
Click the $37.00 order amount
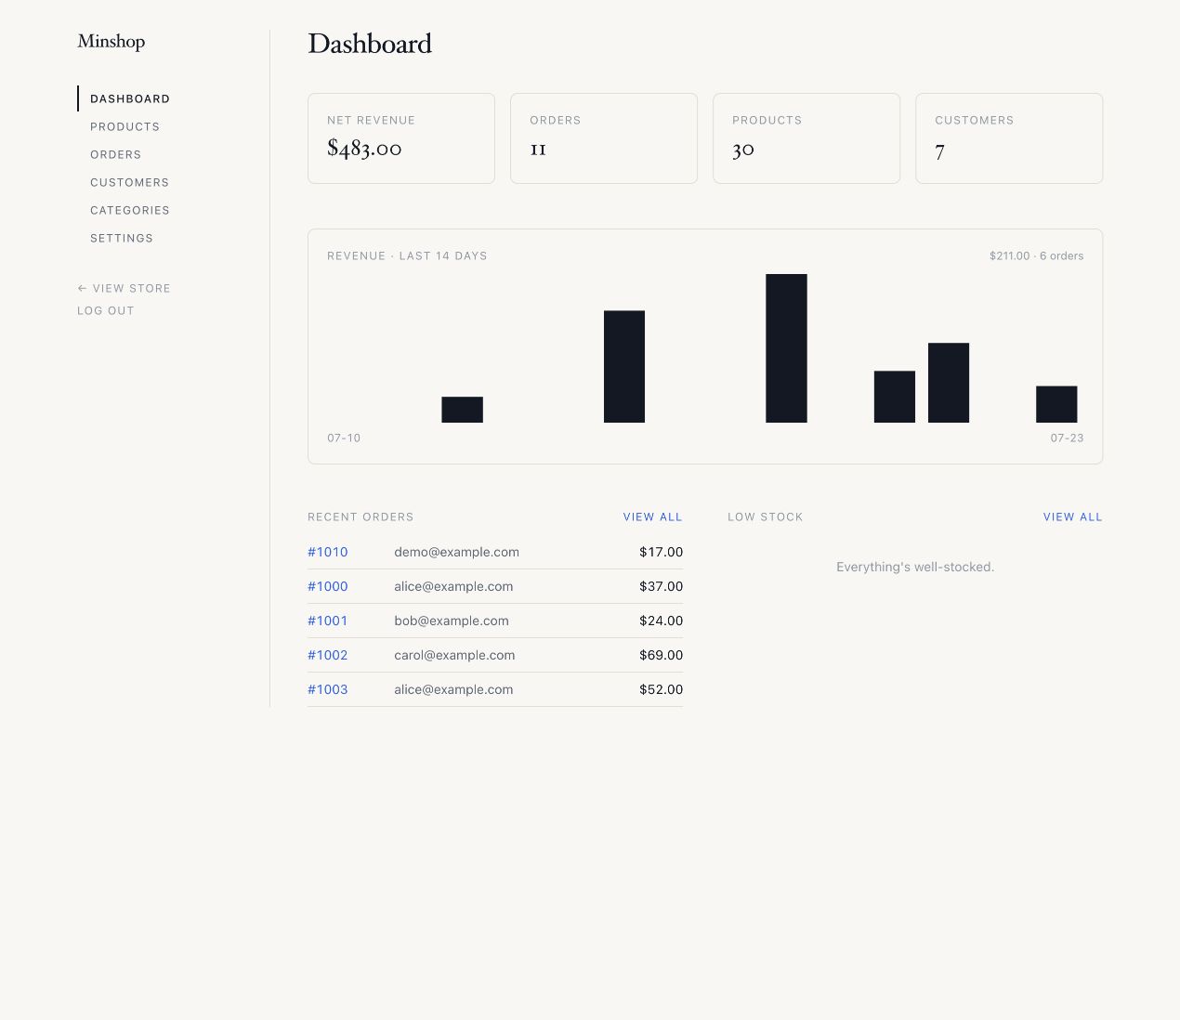661,586
